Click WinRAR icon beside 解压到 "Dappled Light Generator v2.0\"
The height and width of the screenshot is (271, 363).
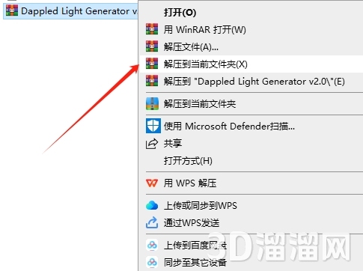coord(152,81)
